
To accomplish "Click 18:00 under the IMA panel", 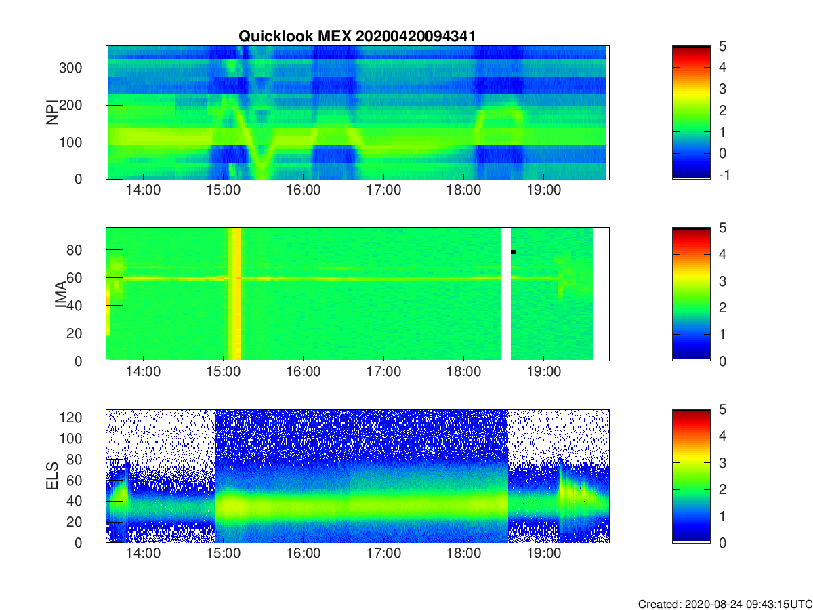I will [x=463, y=372].
